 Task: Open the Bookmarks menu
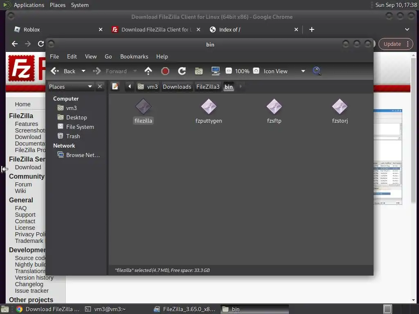tap(134, 56)
